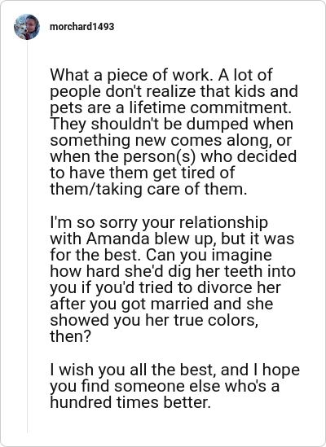Image resolution: width=326 pixels, height=447 pixels.
Task: Click the word "then?" ending paragraph two
Action: [70, 336]
